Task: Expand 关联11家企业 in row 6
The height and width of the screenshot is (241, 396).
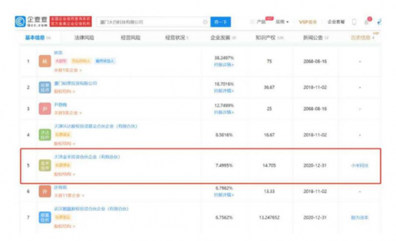Action: (69, 195)
